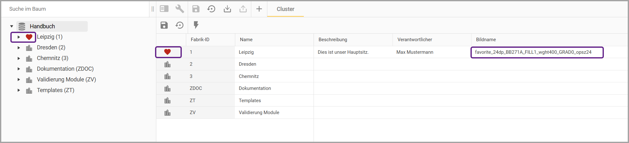629x143 pixels.
Task: Click the plus add icon
Action: (x=259, y=9)
